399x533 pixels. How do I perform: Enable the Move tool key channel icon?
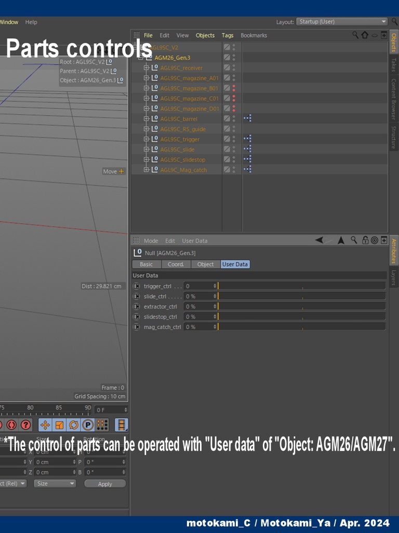[x=45, y=425]
